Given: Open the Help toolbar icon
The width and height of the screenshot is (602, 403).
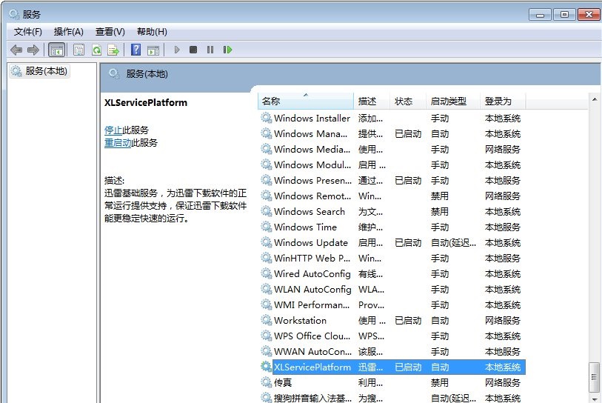Looking at the screenshot, I should pos(136,50).
